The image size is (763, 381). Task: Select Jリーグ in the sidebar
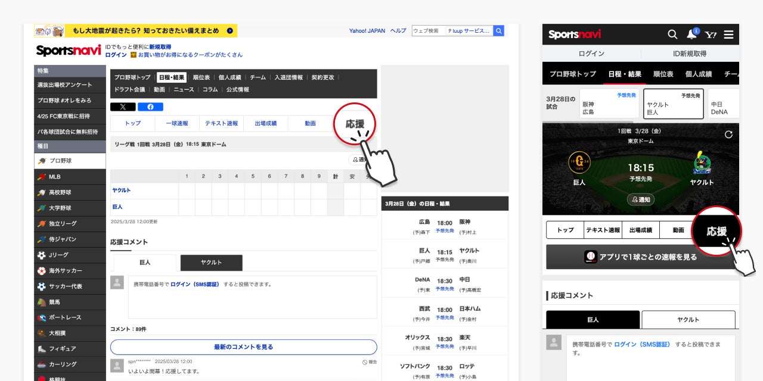(70, 255)
